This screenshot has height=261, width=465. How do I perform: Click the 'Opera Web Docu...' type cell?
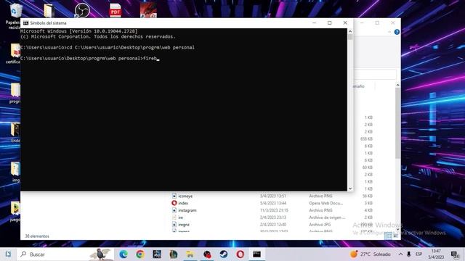(325, 203)
